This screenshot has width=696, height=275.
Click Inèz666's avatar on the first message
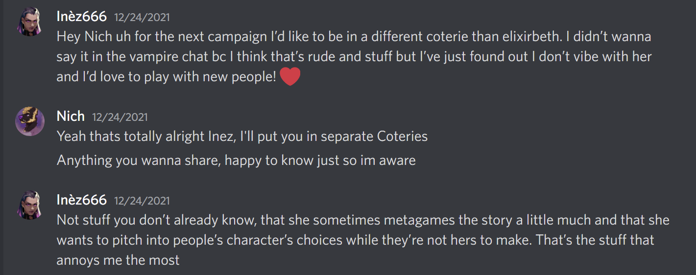pos(30,22)
